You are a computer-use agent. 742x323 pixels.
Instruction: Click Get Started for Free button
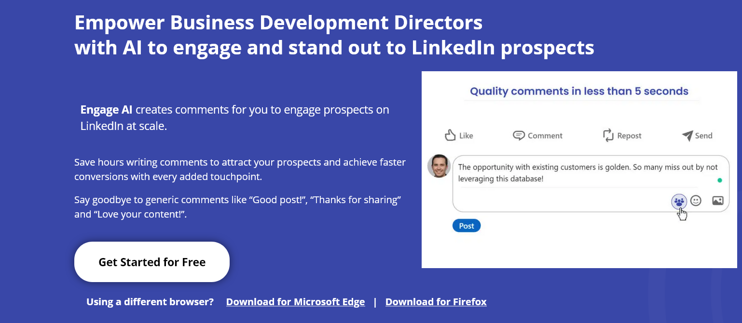152,262
